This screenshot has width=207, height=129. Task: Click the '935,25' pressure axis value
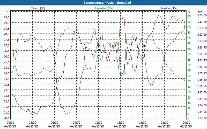coord(202,86)
